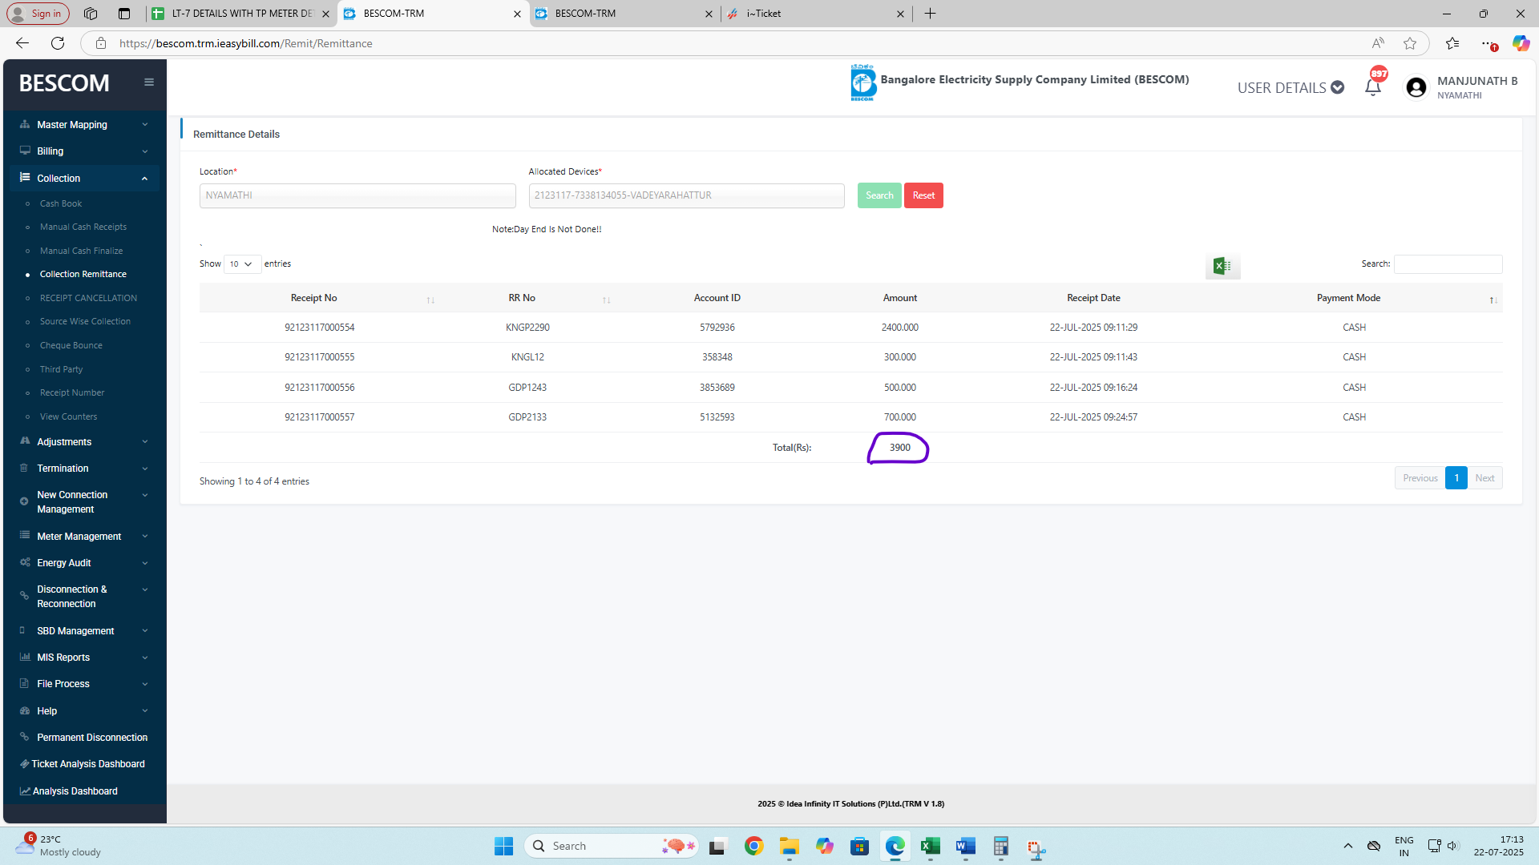Open Calculator from the taskbar
Screen dimensions: 1539x865
pyautogui.click(x=1001, y=846)
